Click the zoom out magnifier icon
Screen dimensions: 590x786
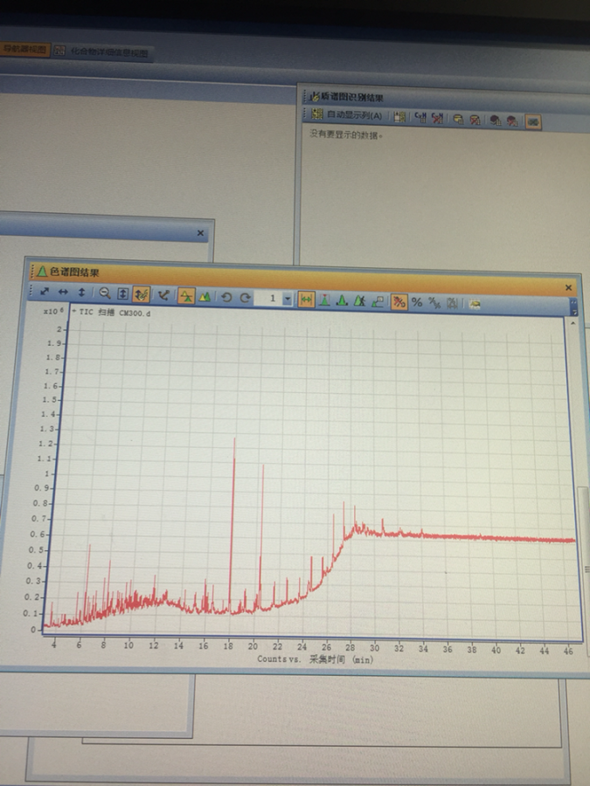click(104, 293)
